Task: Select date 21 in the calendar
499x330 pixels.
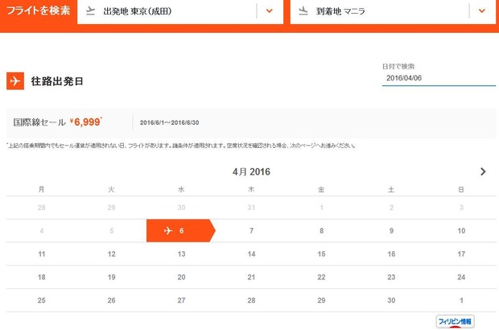Action: [x=251, y=277]
